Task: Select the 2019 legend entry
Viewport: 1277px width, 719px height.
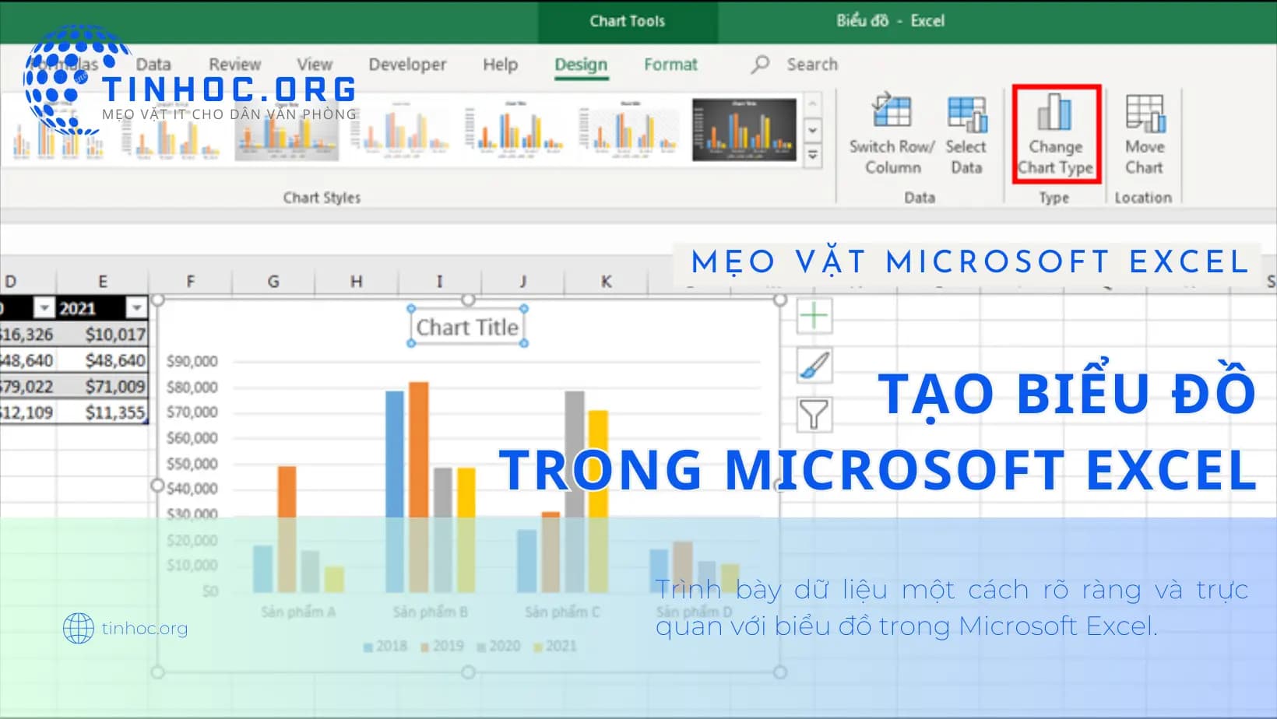Action: point(442,646)
